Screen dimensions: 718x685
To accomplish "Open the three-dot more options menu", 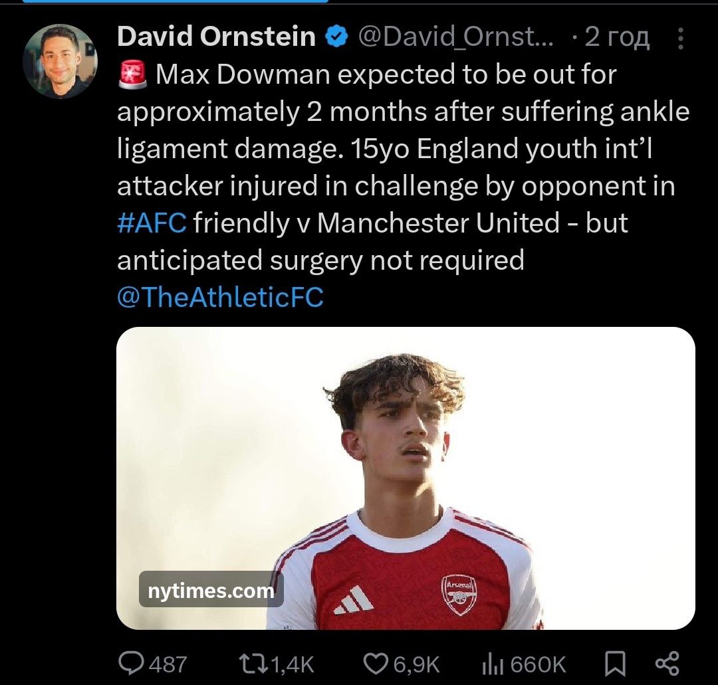I will (x=680, y=39).
